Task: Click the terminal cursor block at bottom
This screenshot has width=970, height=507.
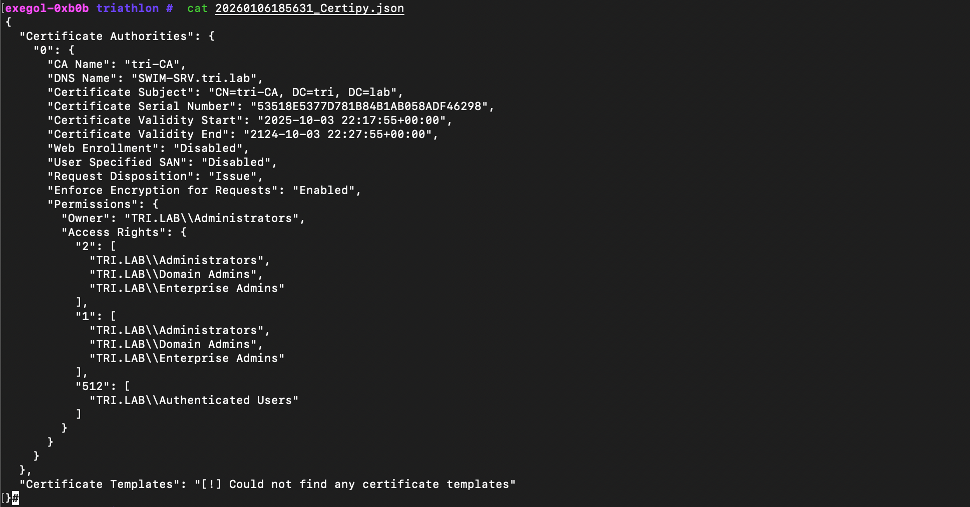Action: click(16, 497)
